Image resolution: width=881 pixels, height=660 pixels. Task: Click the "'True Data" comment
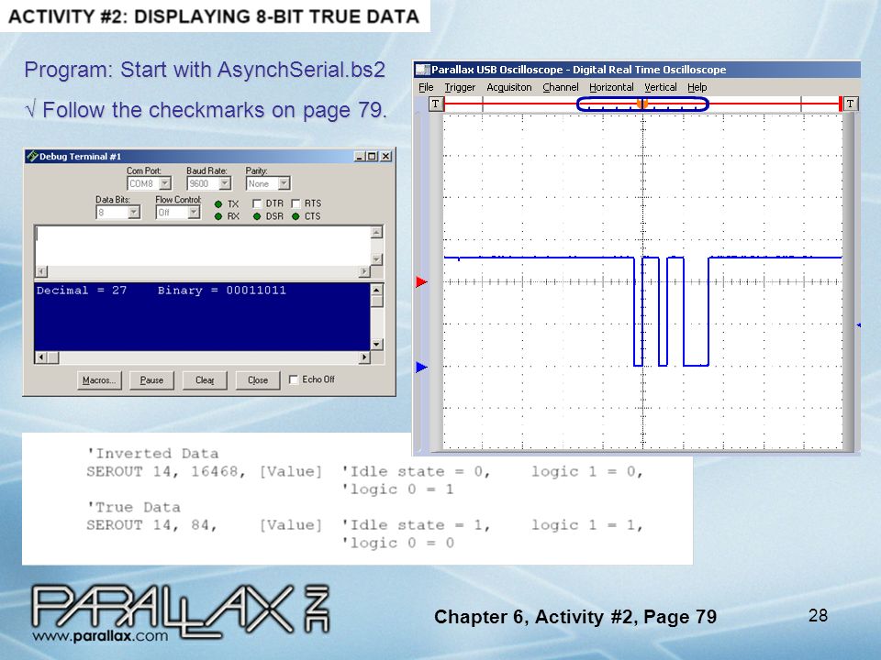point(133,507)
